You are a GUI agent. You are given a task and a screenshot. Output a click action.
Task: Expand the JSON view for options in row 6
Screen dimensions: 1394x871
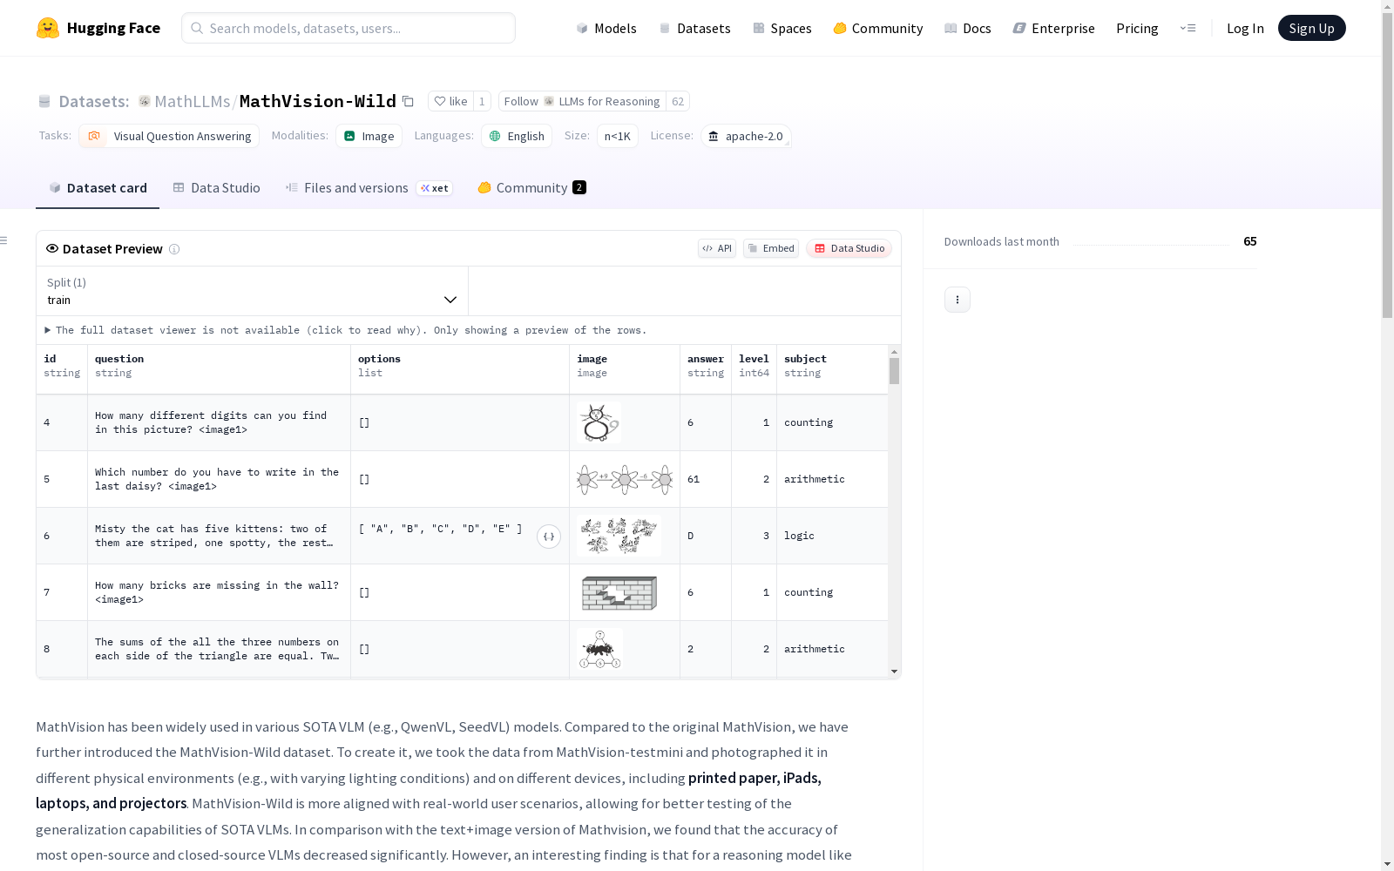(x=549, y=537)
